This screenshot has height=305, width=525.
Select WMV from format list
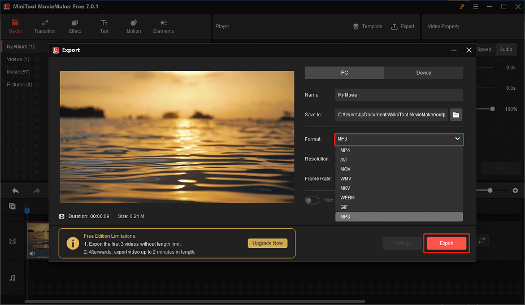click(399, 179)
